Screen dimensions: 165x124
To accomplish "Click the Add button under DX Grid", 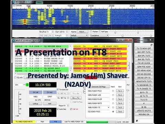I will pyautogui.click(x=49, y=104).
